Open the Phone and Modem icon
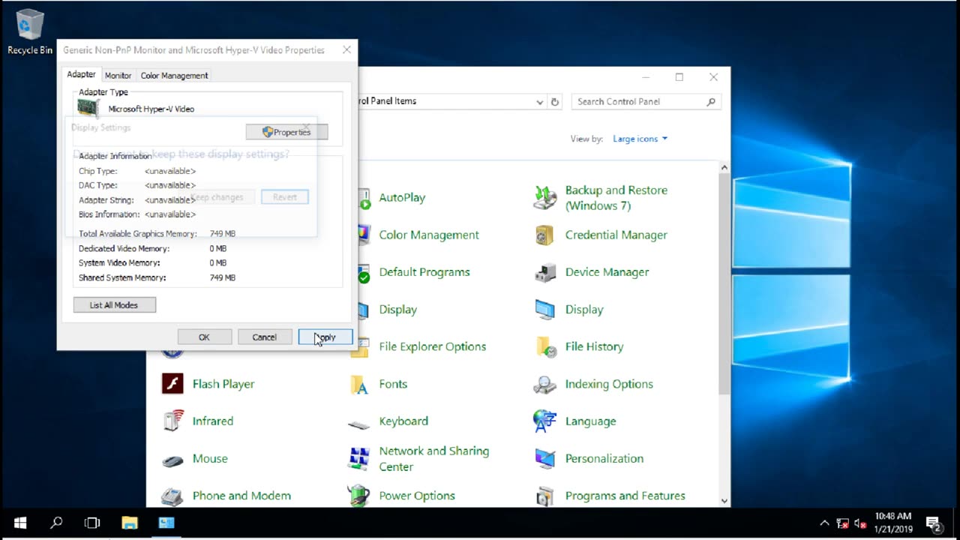The width and height of the screenshot is (960, 540). pos(172,496)
